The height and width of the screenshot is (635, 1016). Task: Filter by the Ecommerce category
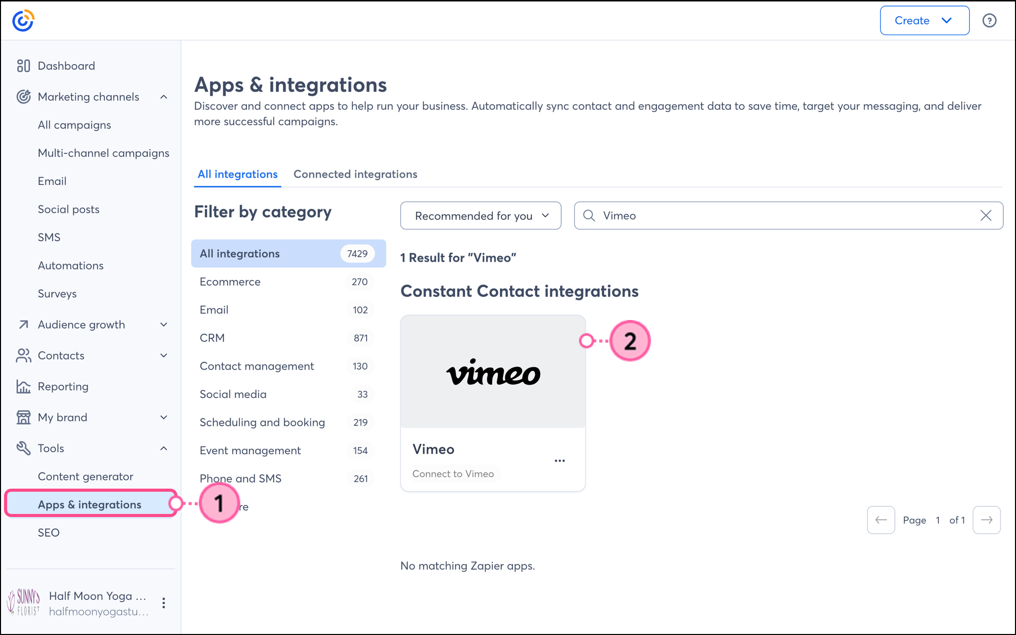(x=288, y=282)
